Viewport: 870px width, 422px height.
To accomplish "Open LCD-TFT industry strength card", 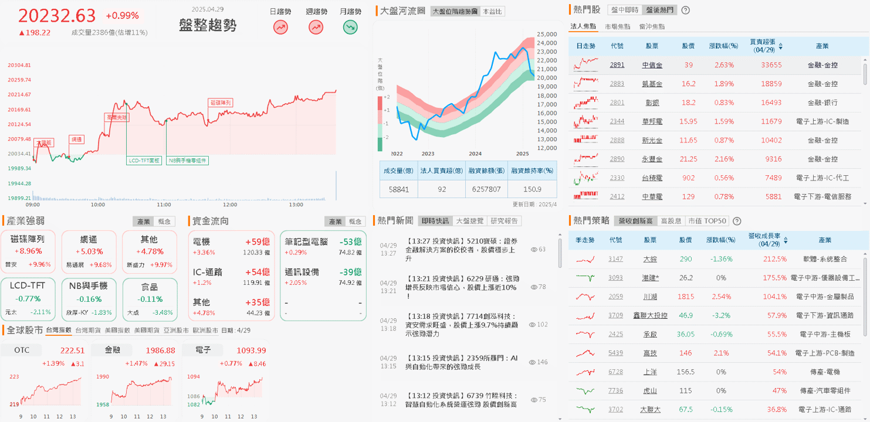I will click(29, 299).
